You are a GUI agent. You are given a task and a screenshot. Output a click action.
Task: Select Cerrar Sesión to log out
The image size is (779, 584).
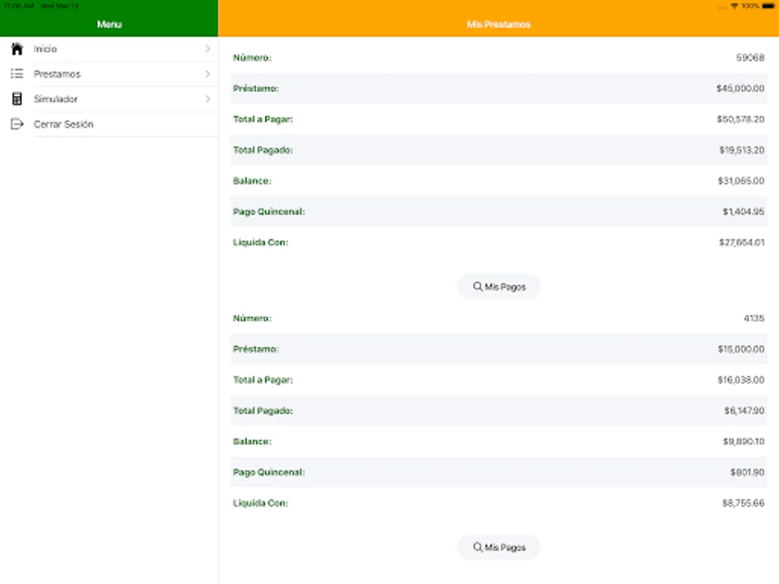pos(109,124)
